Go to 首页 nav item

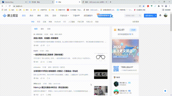click(x=24, y=15)
